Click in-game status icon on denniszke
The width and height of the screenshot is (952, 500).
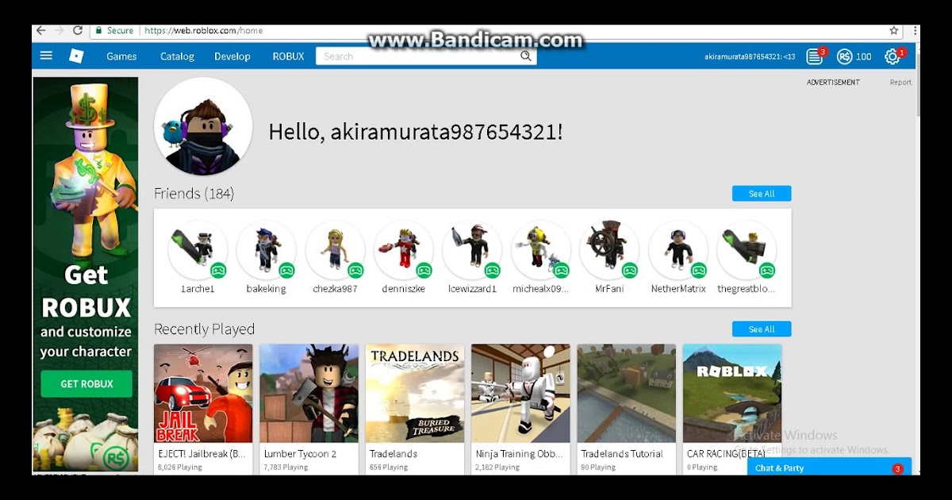click(424, 270)
